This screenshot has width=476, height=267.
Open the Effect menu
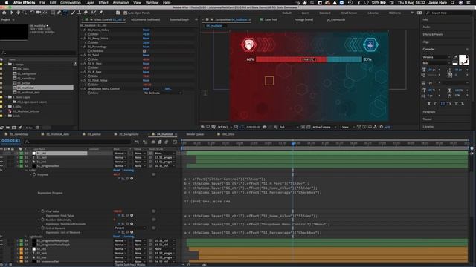click(103, 3)
